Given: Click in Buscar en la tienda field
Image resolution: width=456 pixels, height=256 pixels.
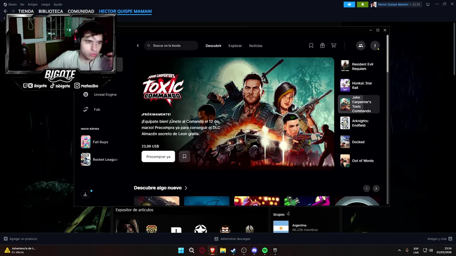Looking at the screenshot, I should tap(171, 46).
